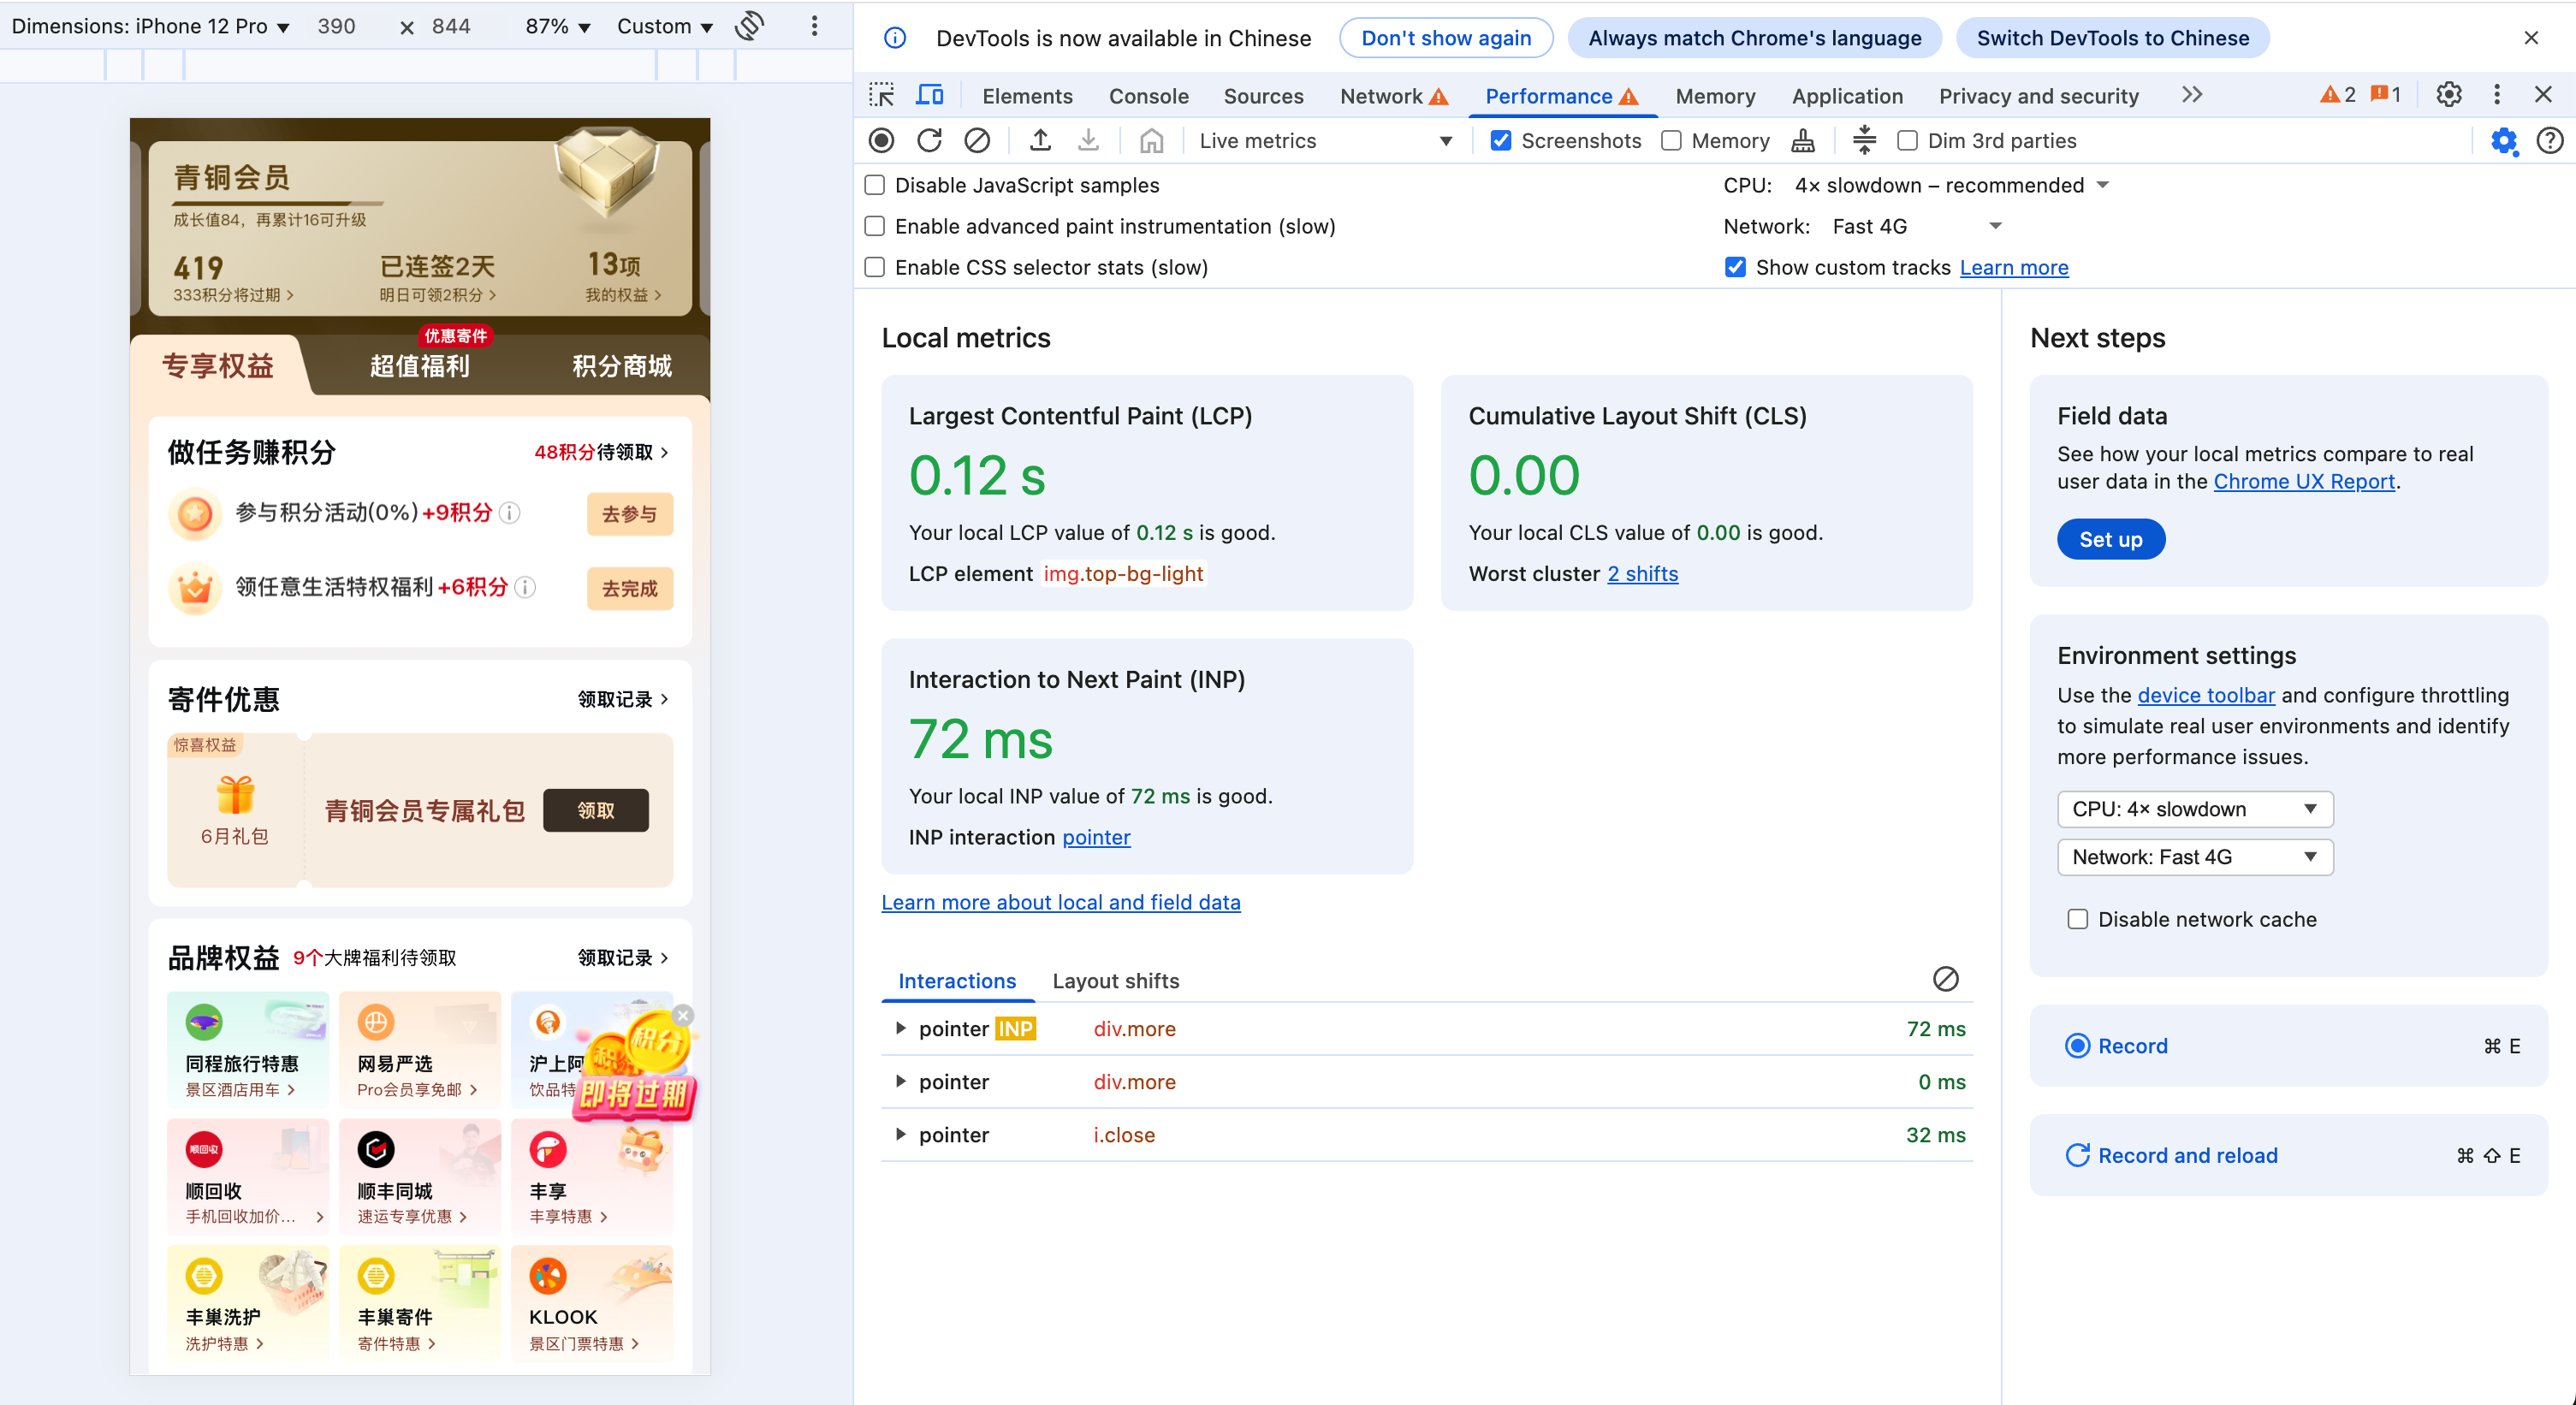The image size is (2576, 1405).
Task: Toggle the device toolbar icon
Action: click(930, 95)
